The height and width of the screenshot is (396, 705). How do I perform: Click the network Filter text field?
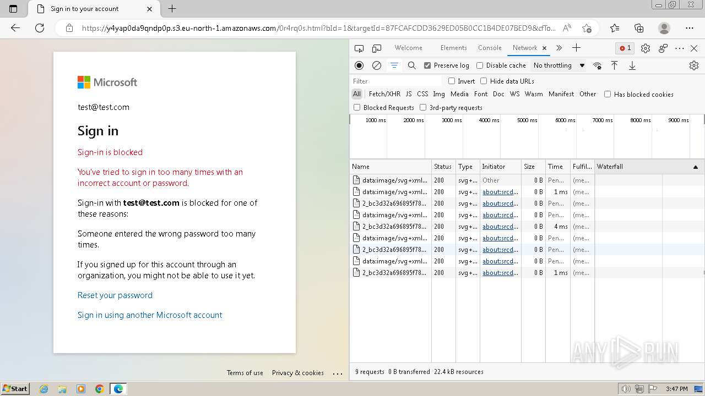397,81
